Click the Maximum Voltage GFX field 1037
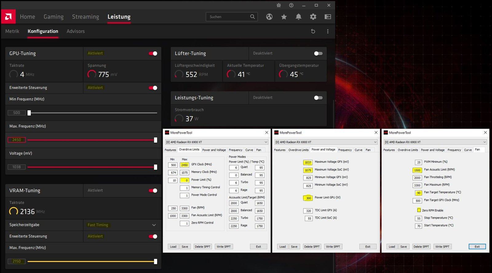492x273 pixels. point(308,162)
